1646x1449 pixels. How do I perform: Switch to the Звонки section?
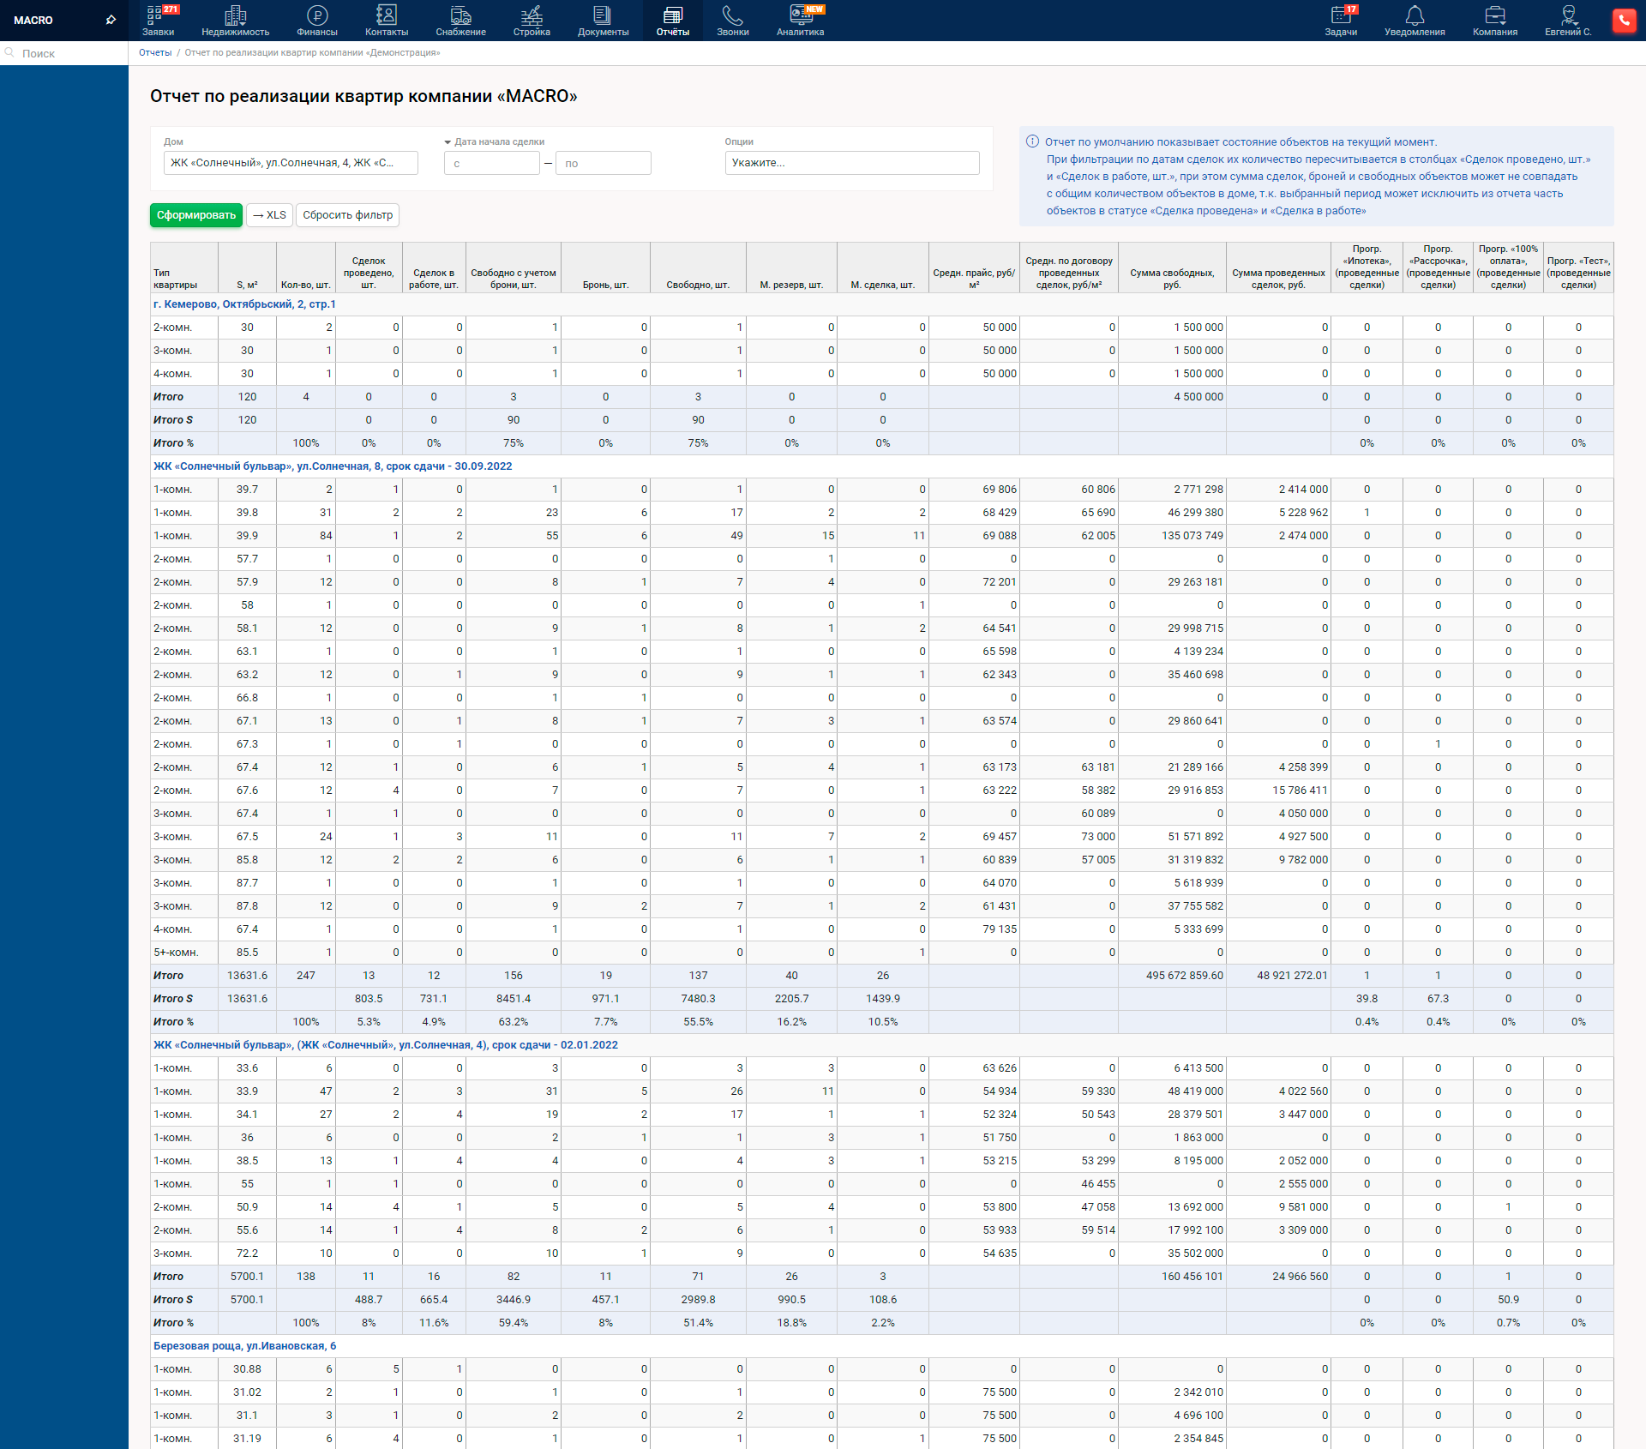tap(732, 21)
